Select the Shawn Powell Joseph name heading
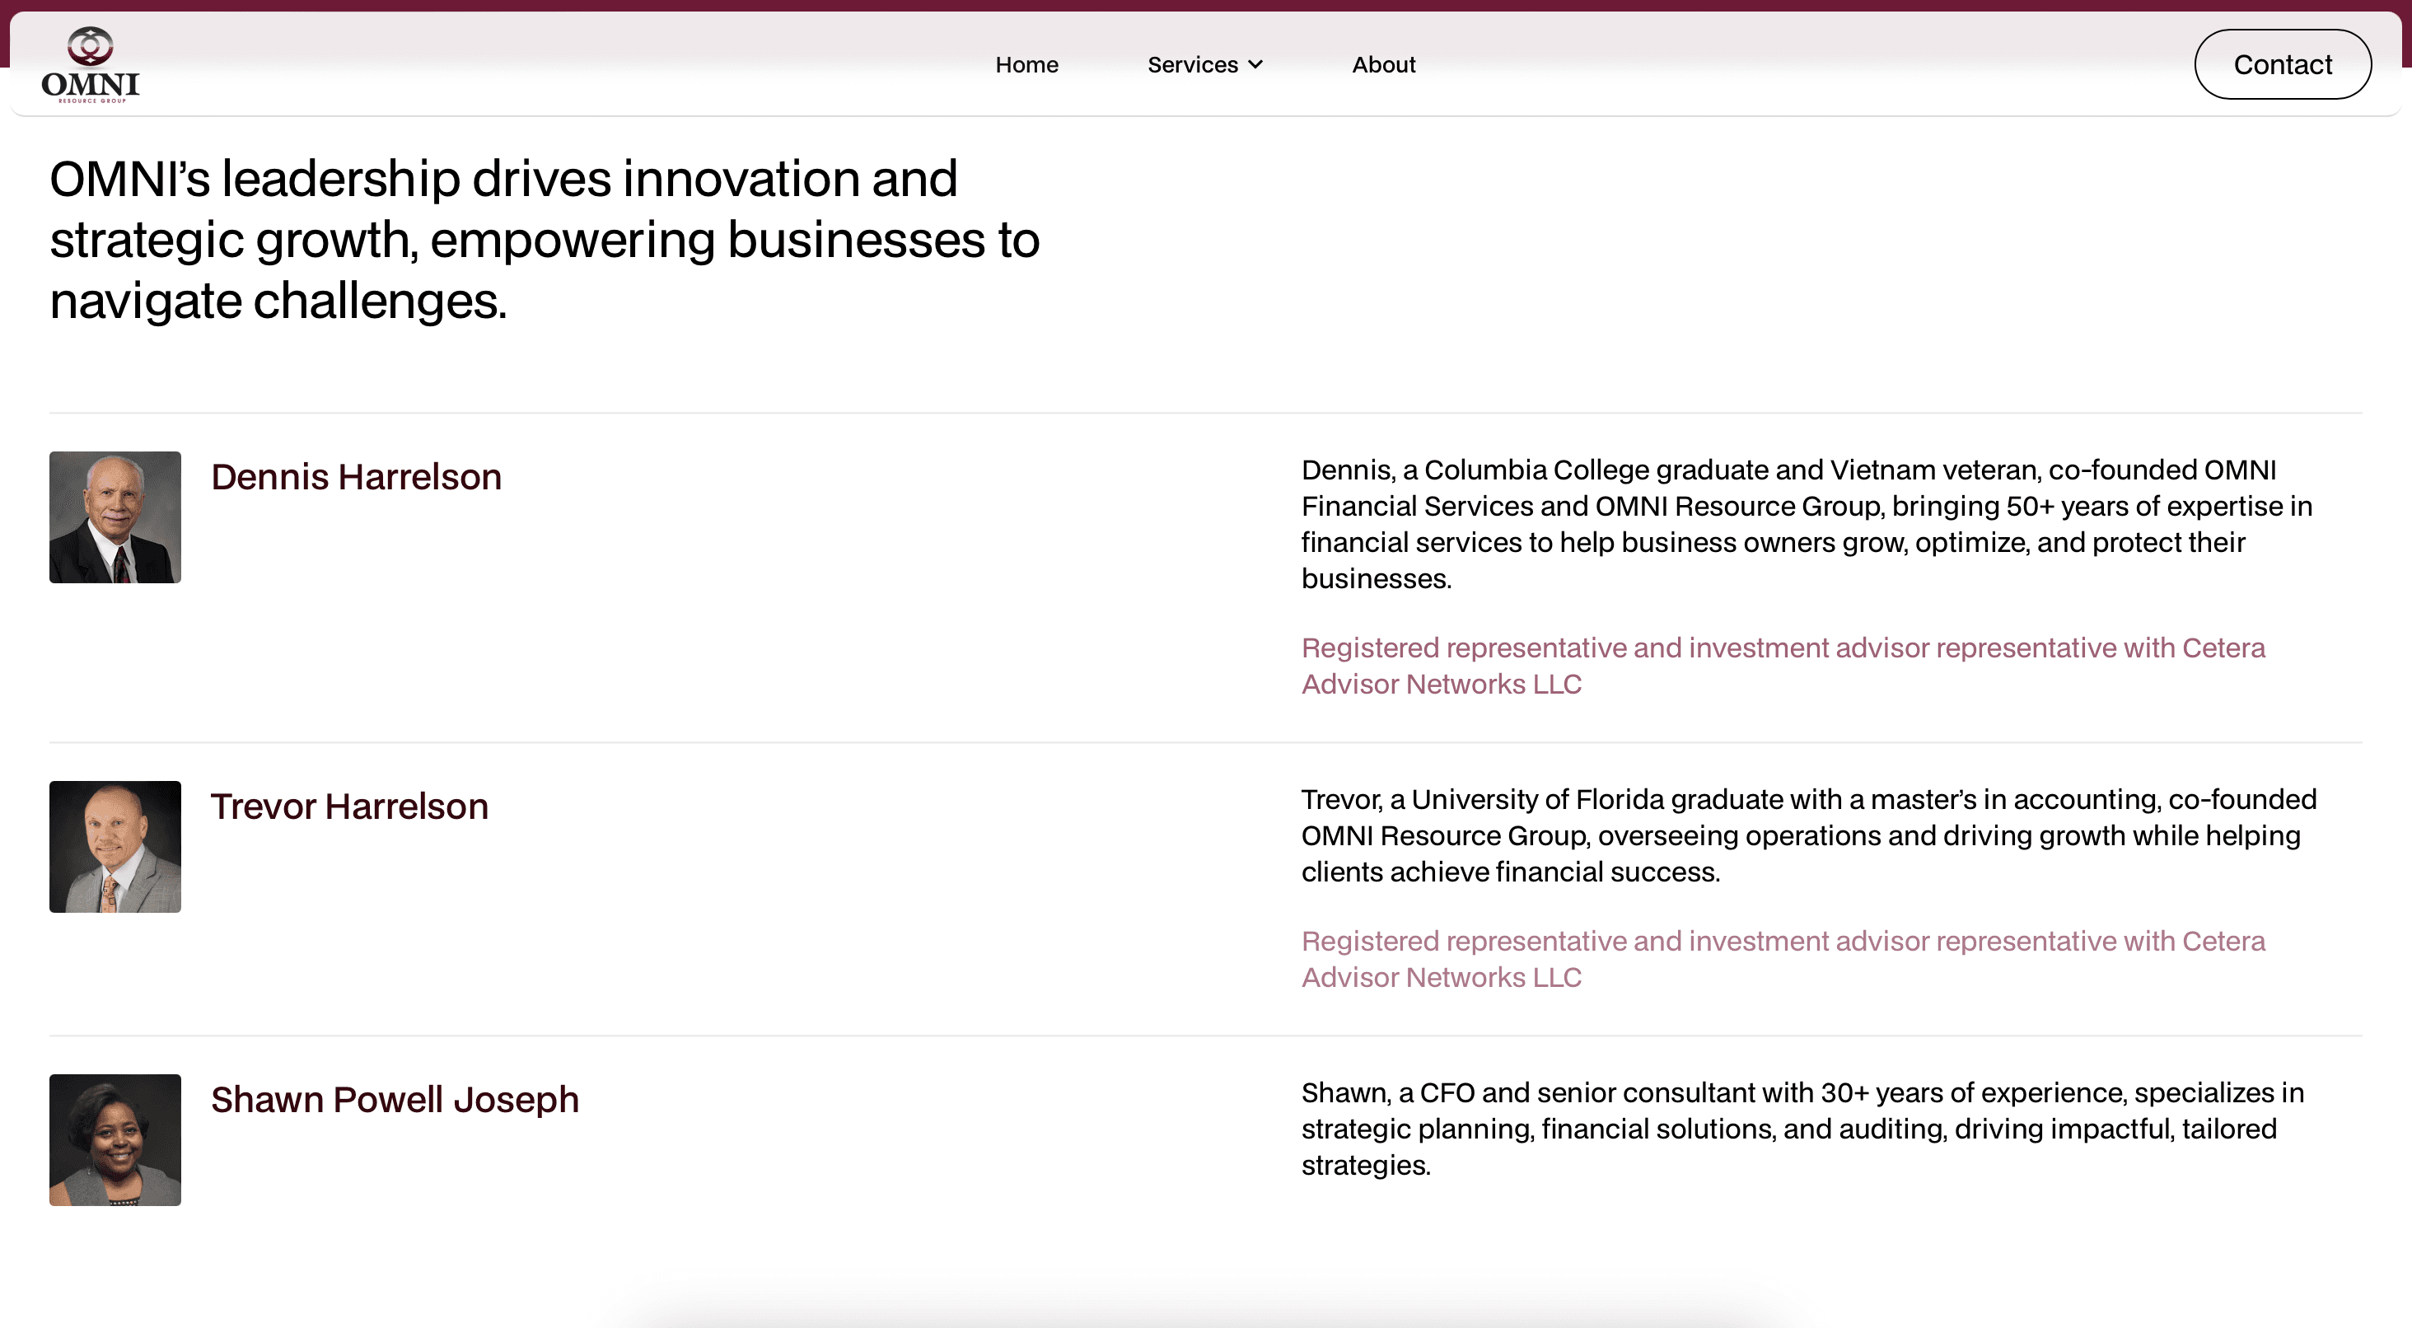The image size is (2412, 1328). pos(395,1100)
